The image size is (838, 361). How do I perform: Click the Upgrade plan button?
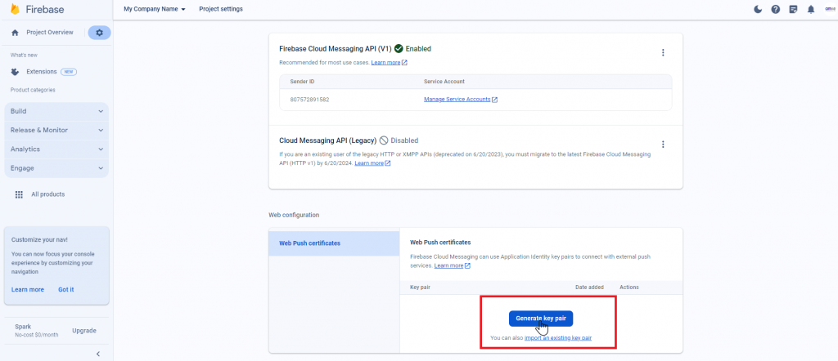pos(84,331)
